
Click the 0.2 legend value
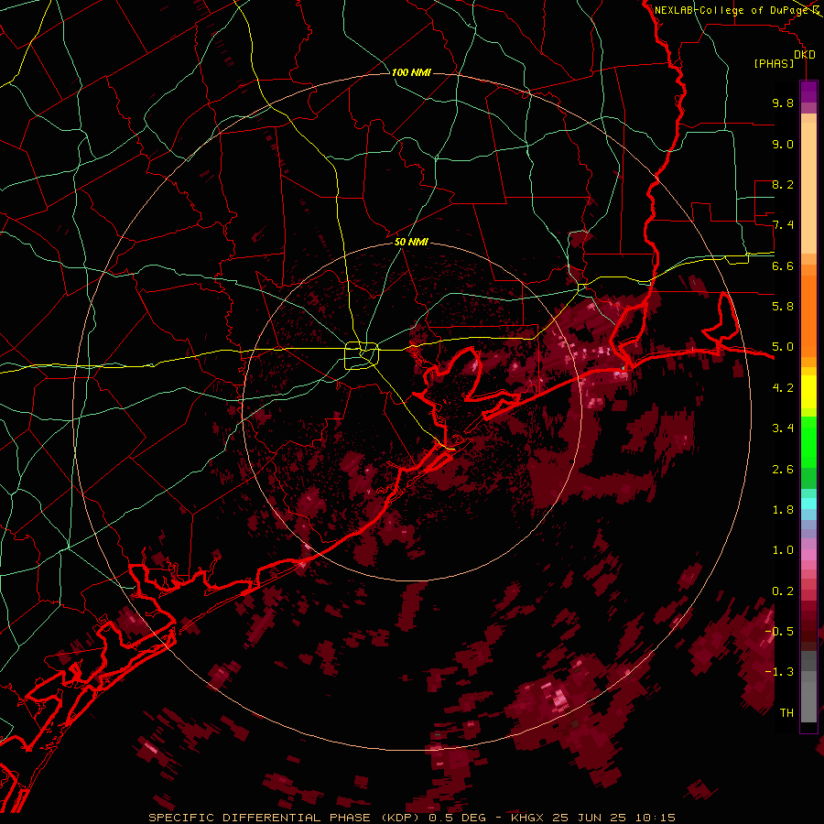783,591
